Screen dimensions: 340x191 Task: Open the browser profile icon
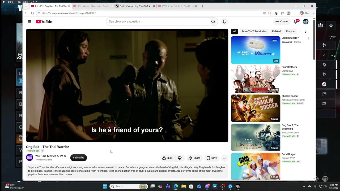click(x=288, y=13)
